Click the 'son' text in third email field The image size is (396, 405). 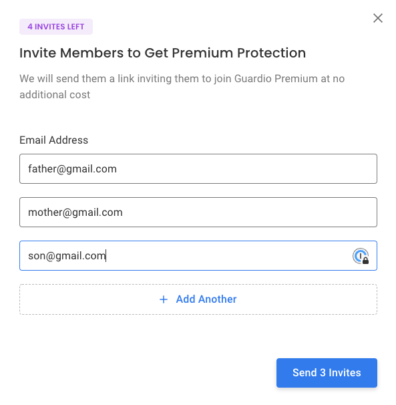pyautogui.click(x=37, y=256)
